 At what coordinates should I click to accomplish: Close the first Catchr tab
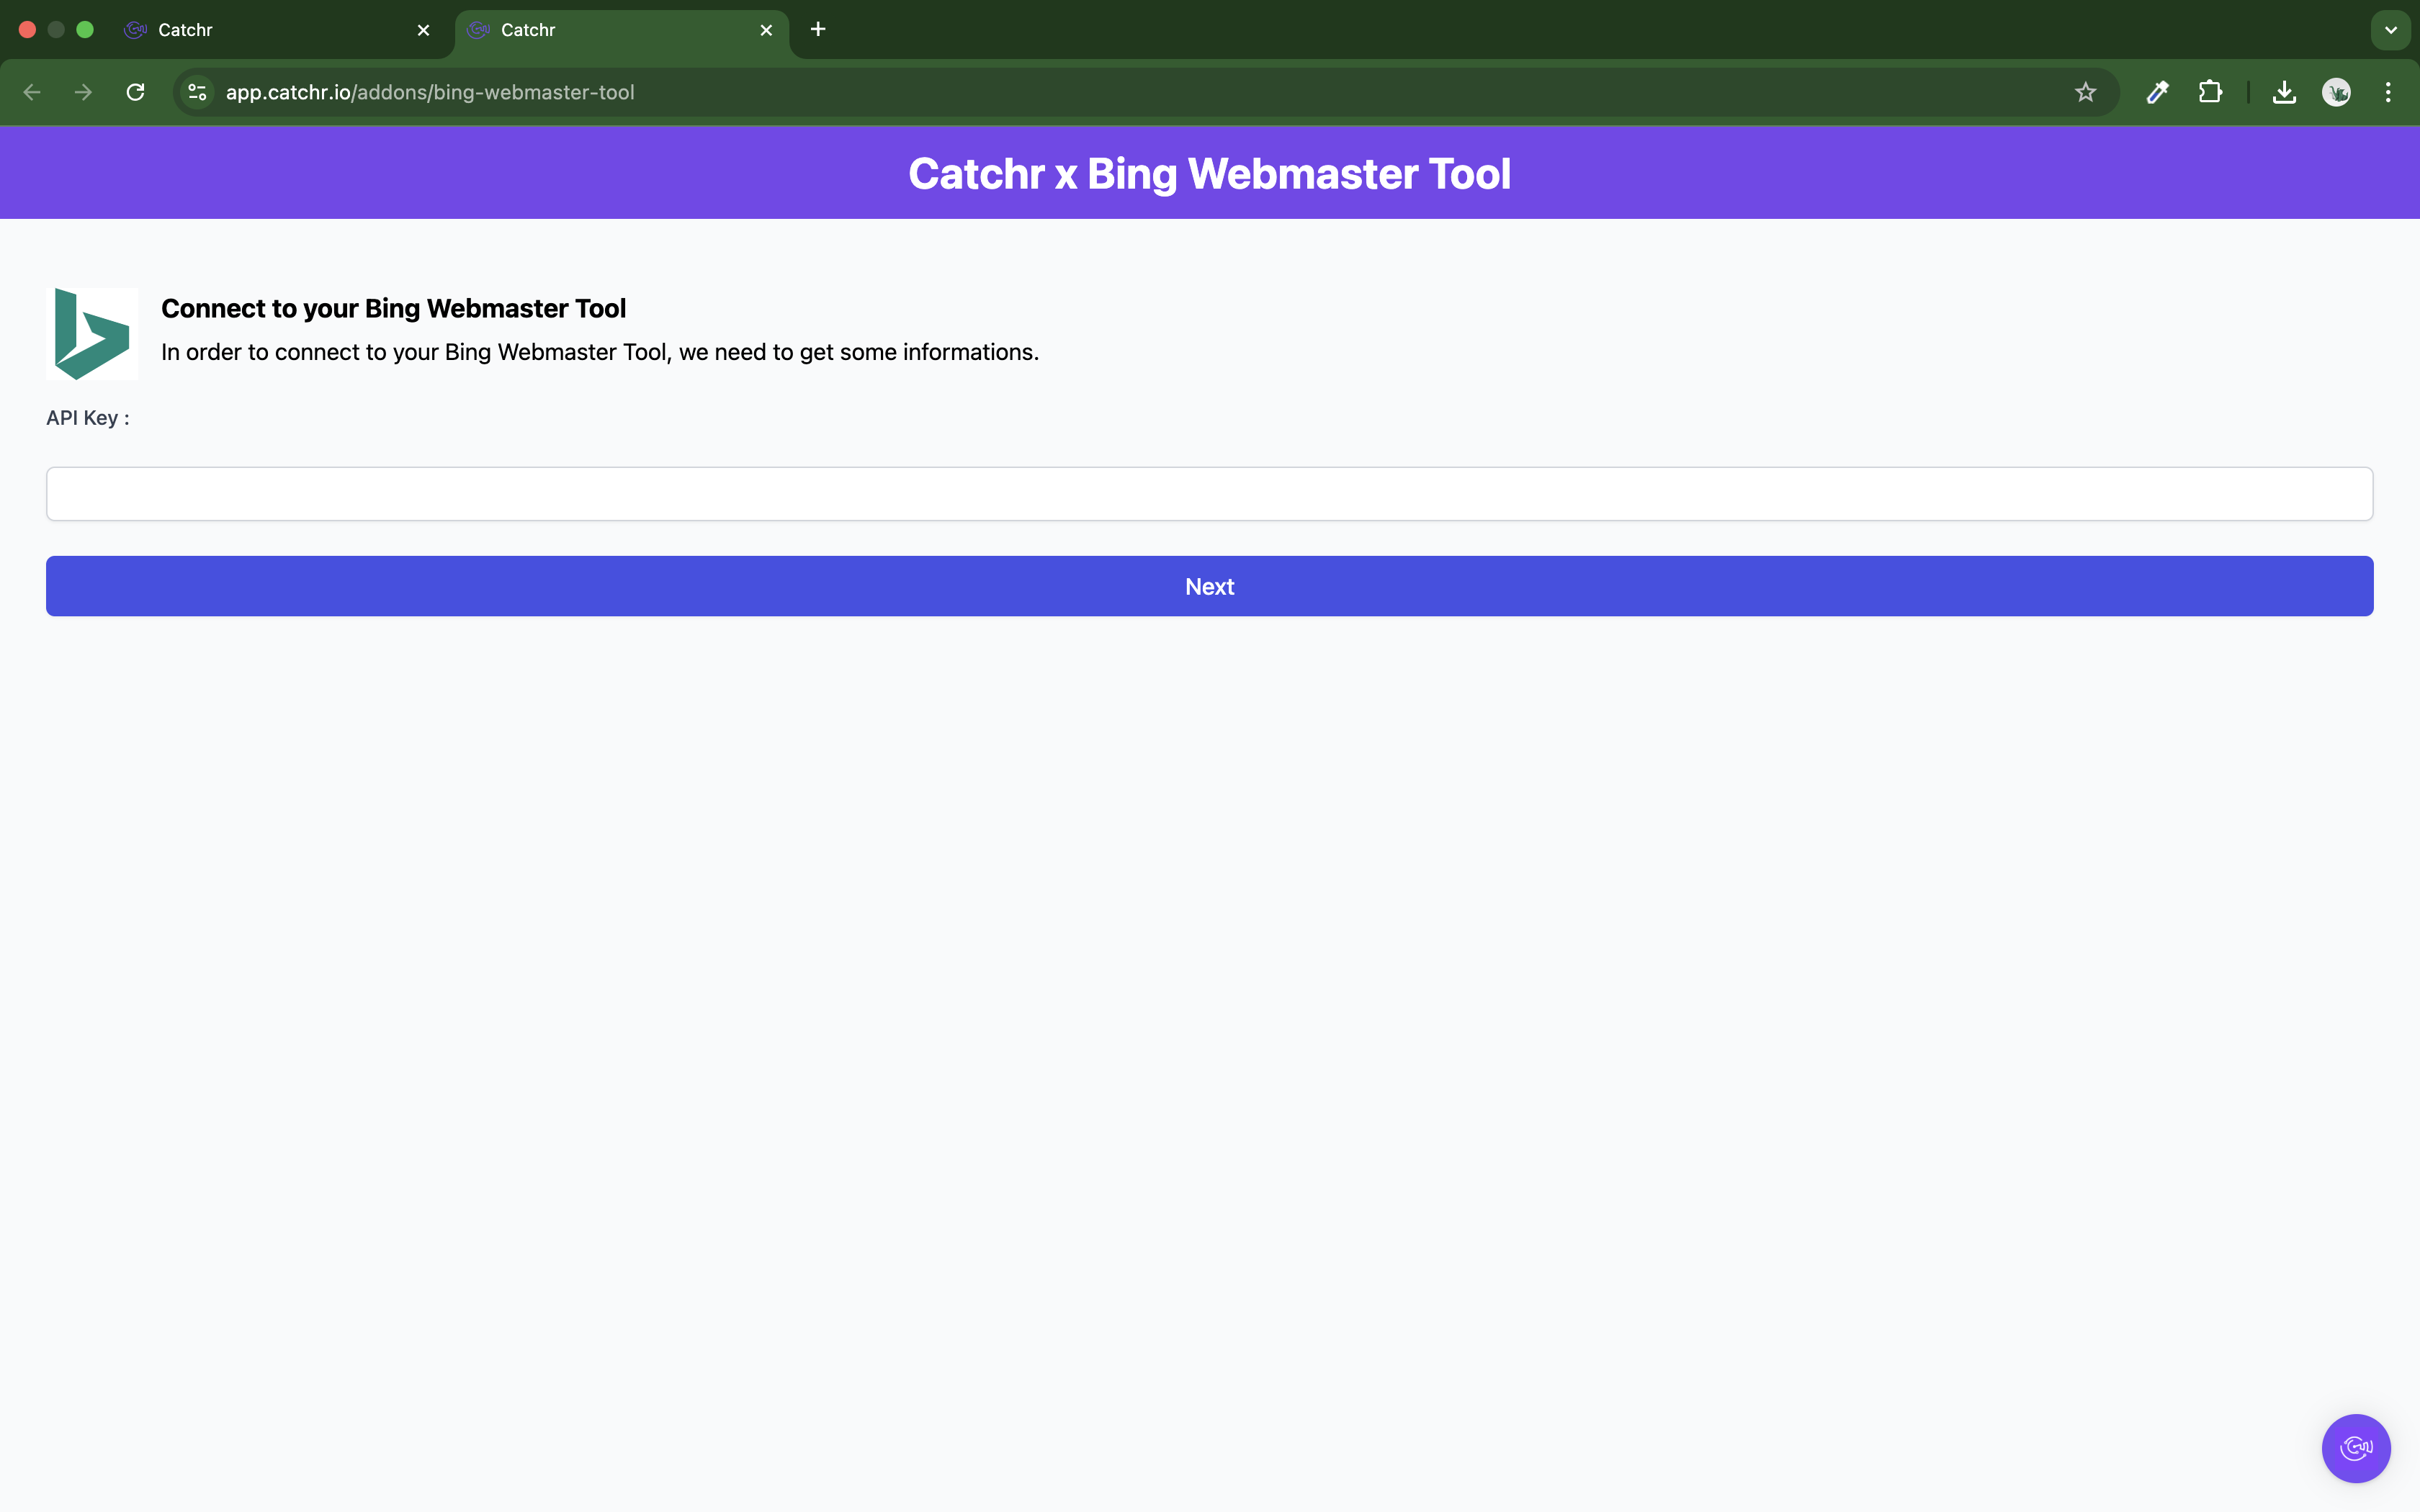coord(423,30)
